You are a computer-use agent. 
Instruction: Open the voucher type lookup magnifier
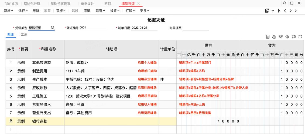53,28
